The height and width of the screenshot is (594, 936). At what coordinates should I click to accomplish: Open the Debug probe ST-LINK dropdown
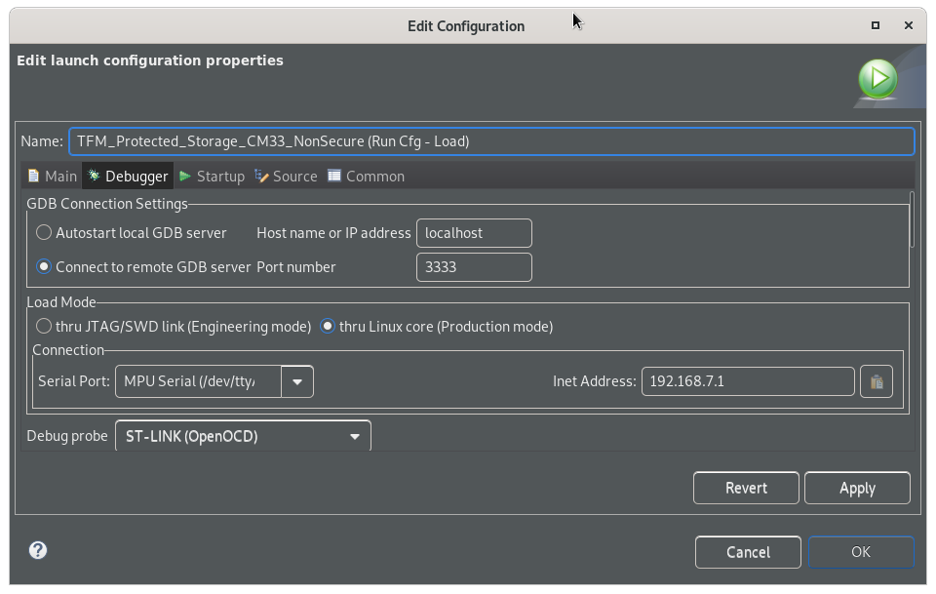[243, 436]
